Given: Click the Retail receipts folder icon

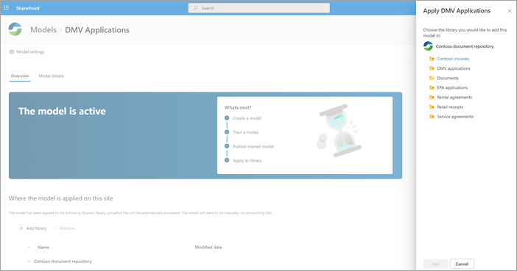Looking at the screenshot, I should [432, 107].
